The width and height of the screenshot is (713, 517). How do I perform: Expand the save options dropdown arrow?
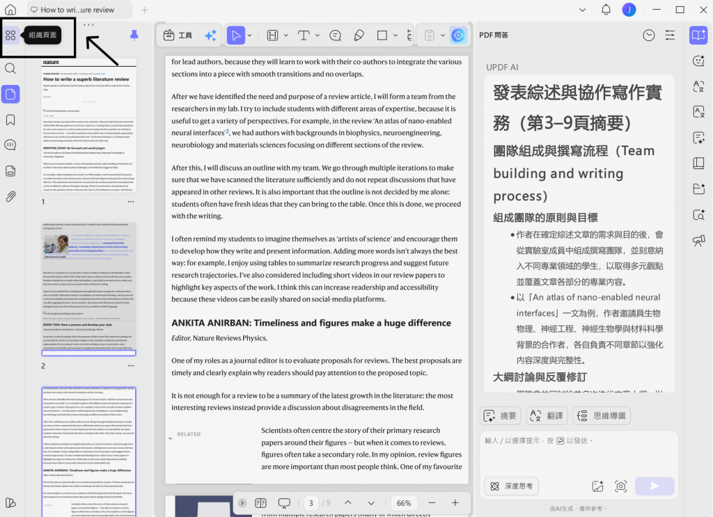[x=442, y=35]
